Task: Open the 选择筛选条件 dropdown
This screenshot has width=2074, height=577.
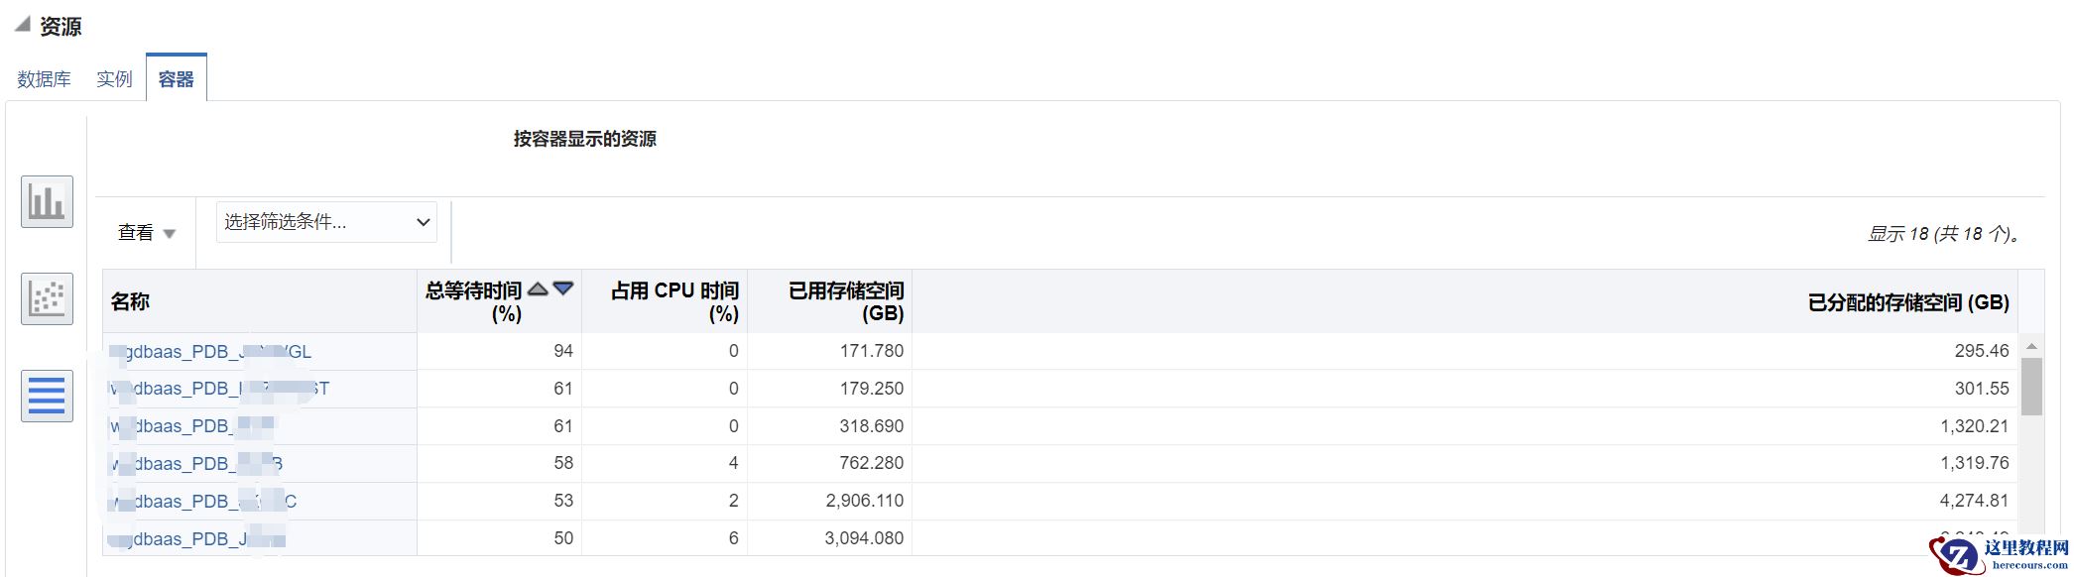Action: 326,222
